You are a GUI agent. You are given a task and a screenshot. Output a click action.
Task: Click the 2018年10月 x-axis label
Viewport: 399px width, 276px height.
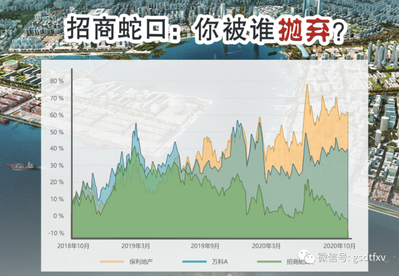(73, 246)
